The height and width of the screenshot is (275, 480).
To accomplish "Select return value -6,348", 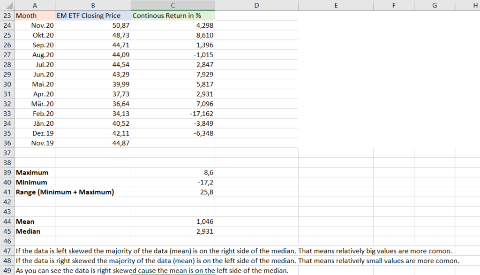I will [x=173, y=133].
